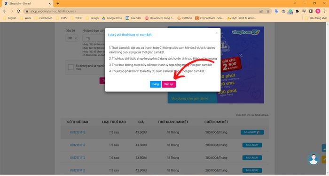Click the pink Tiếp tục button

(x=169, y=84)
